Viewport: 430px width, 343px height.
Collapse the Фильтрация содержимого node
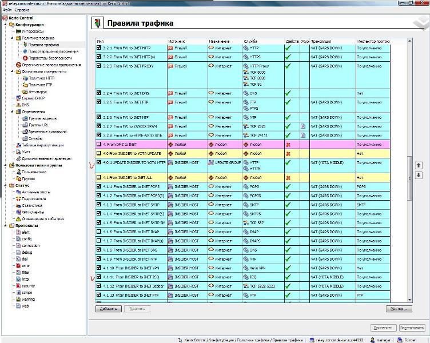pyautogui.click(x=13, y=71)
